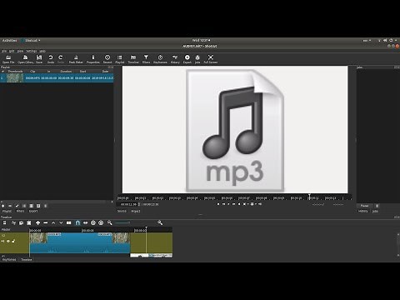Toggle scrub while dragging
This screenshot has width=400, height=300.
click(86, 222)
